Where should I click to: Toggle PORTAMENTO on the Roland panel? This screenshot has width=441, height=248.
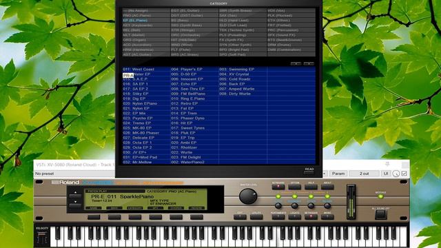278,217
